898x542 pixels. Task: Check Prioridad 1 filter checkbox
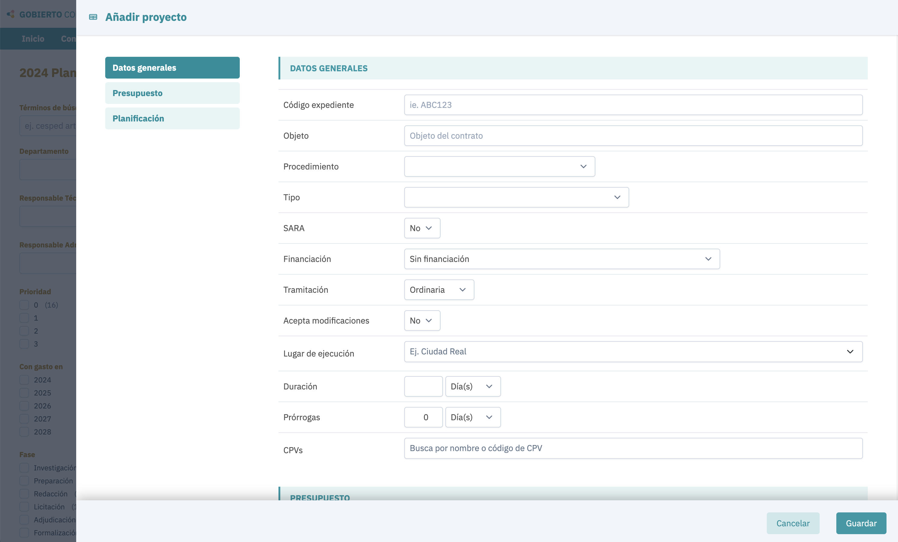pyautogui.click(x=24, y=318)
